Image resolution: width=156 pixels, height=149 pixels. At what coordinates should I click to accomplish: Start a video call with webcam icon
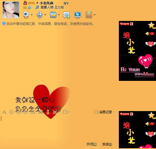(x=26, y=15)
